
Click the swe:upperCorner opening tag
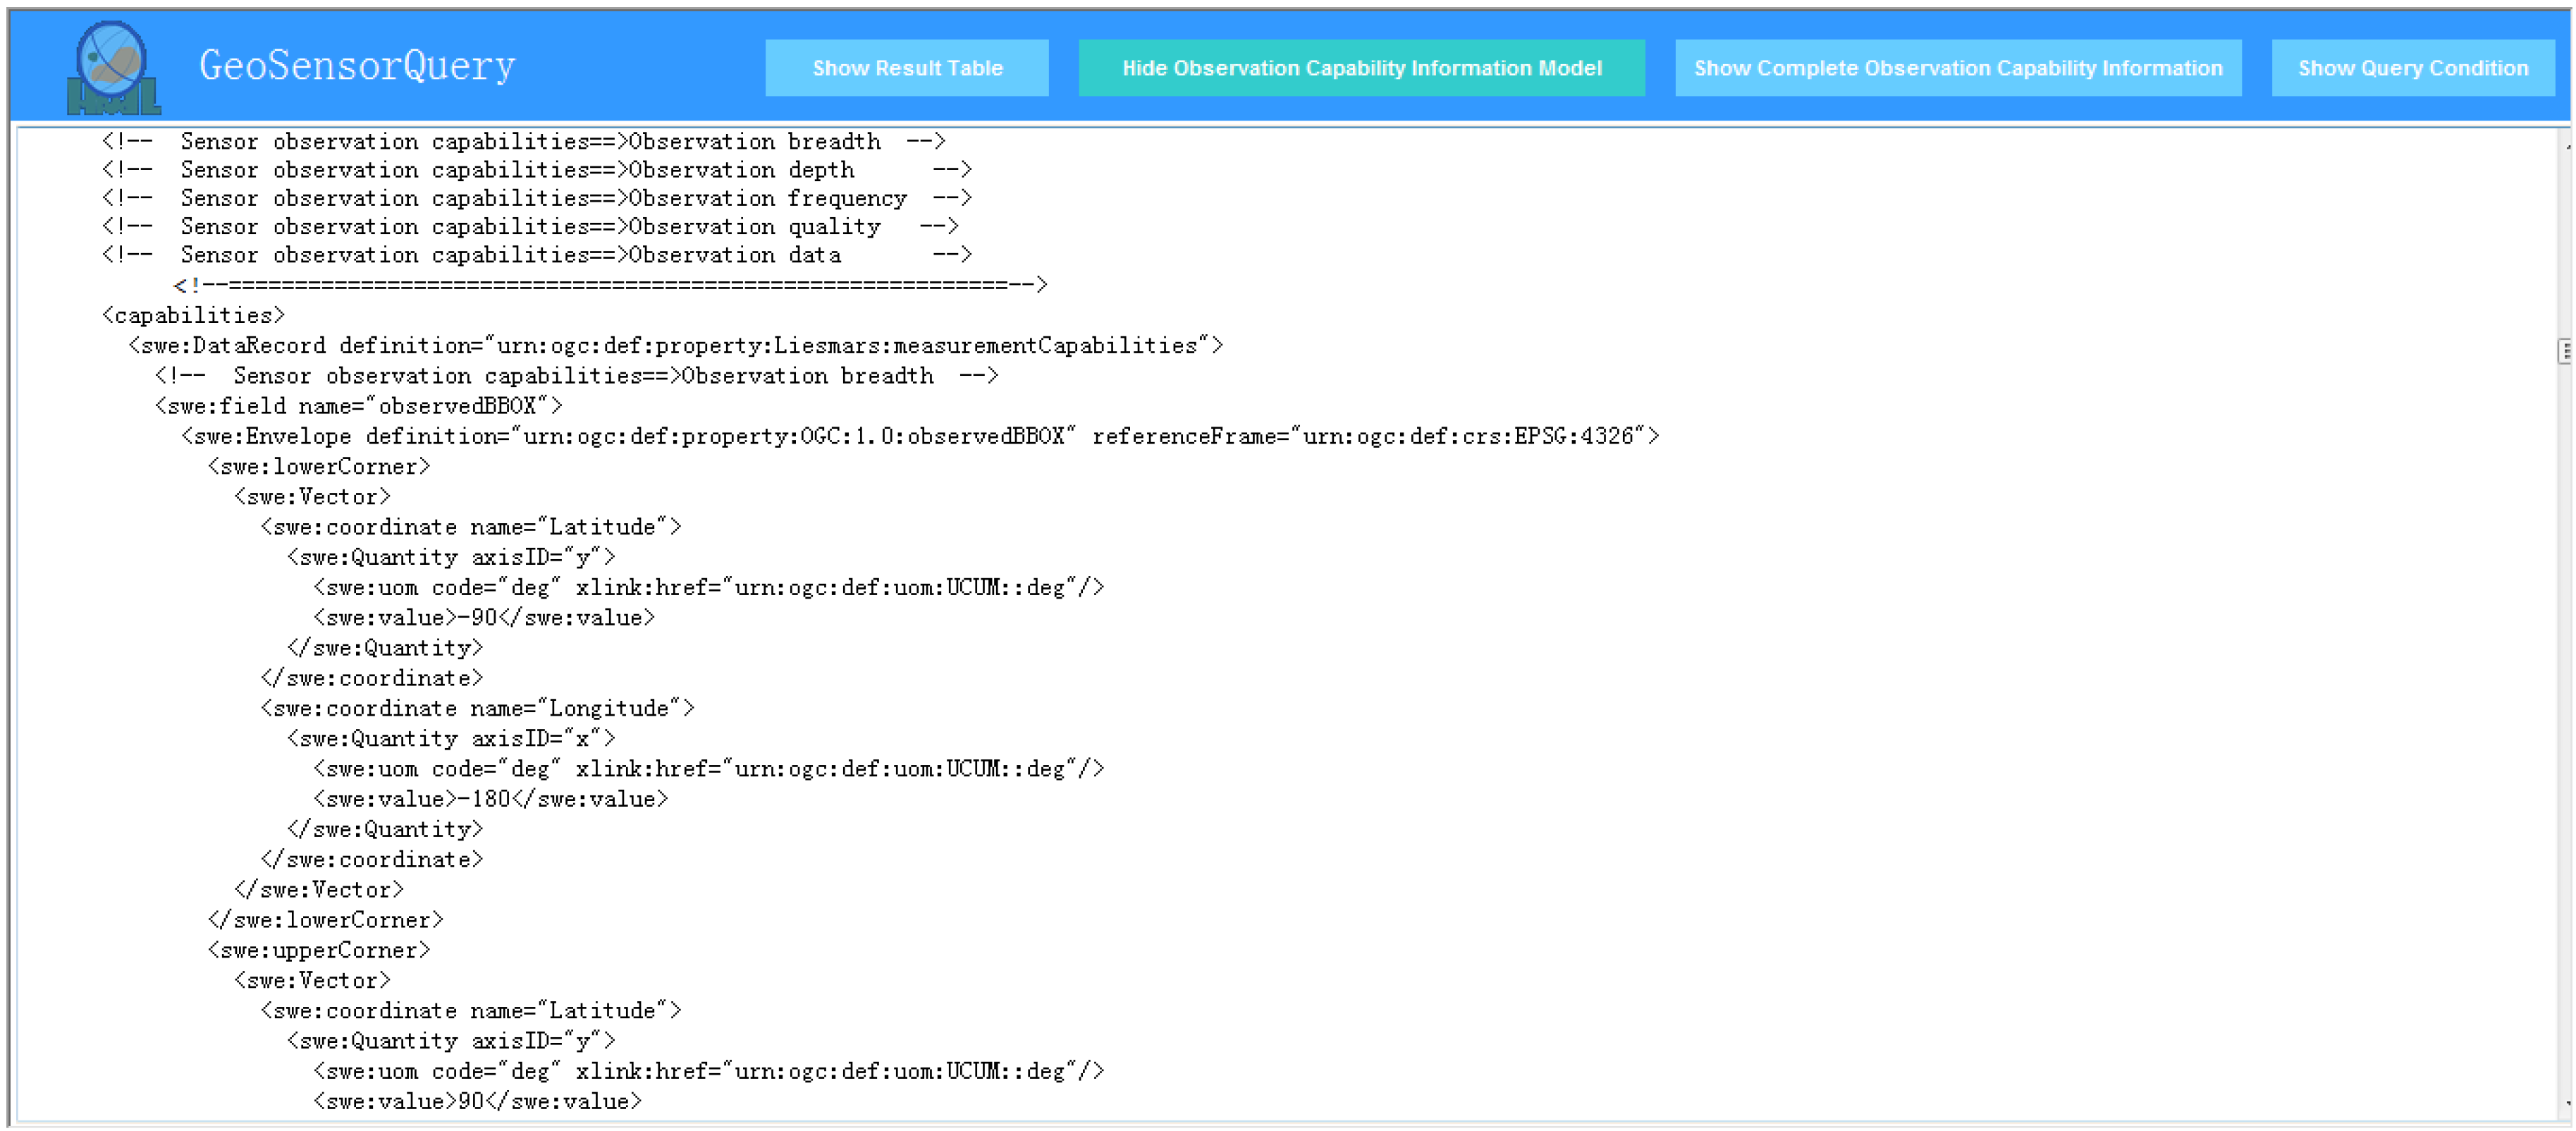(x=319, y=950)
